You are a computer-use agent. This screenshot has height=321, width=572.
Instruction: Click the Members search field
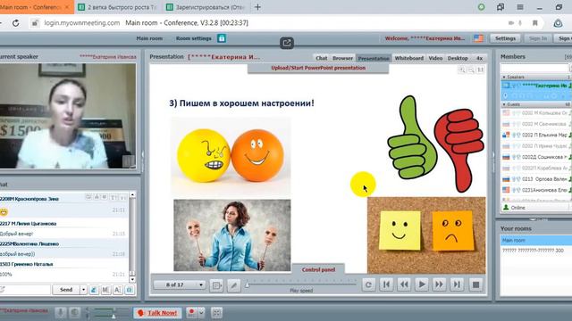534,68
